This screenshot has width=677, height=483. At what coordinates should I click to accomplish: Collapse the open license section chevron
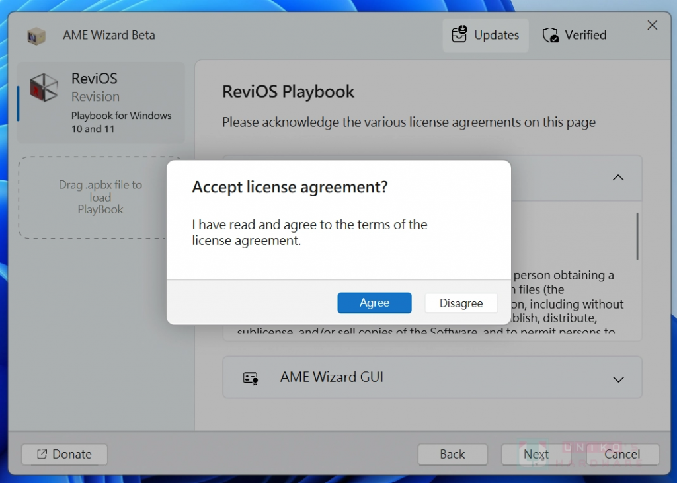click(x=618, y=178)
